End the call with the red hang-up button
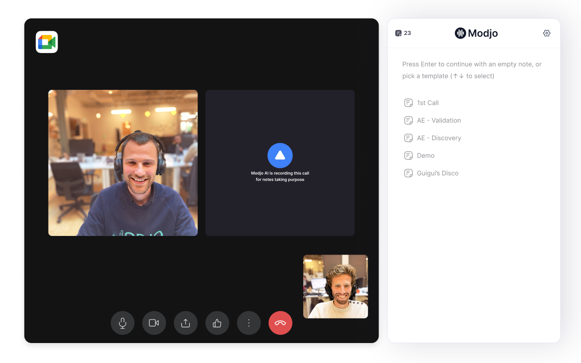 point(281,323)
